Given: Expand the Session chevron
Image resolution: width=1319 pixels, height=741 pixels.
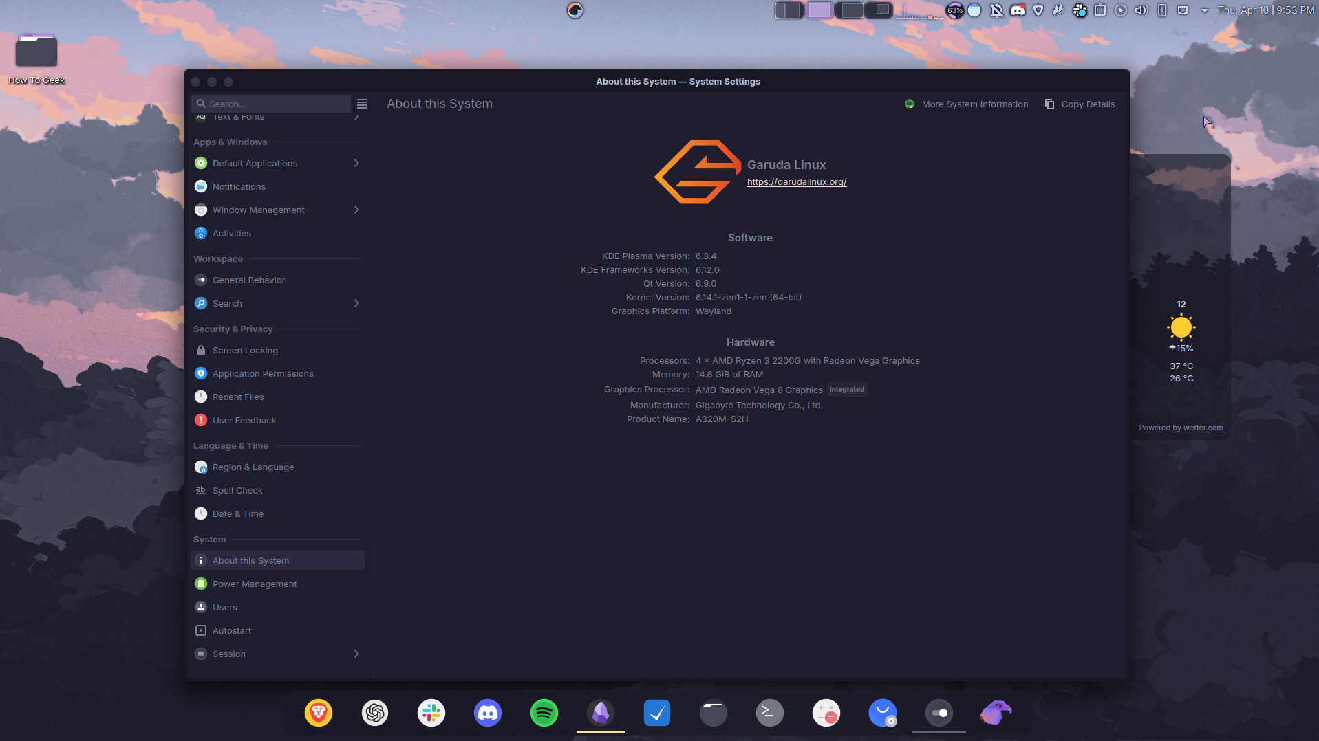Looking at the screenshot, I should click(356, 654).
